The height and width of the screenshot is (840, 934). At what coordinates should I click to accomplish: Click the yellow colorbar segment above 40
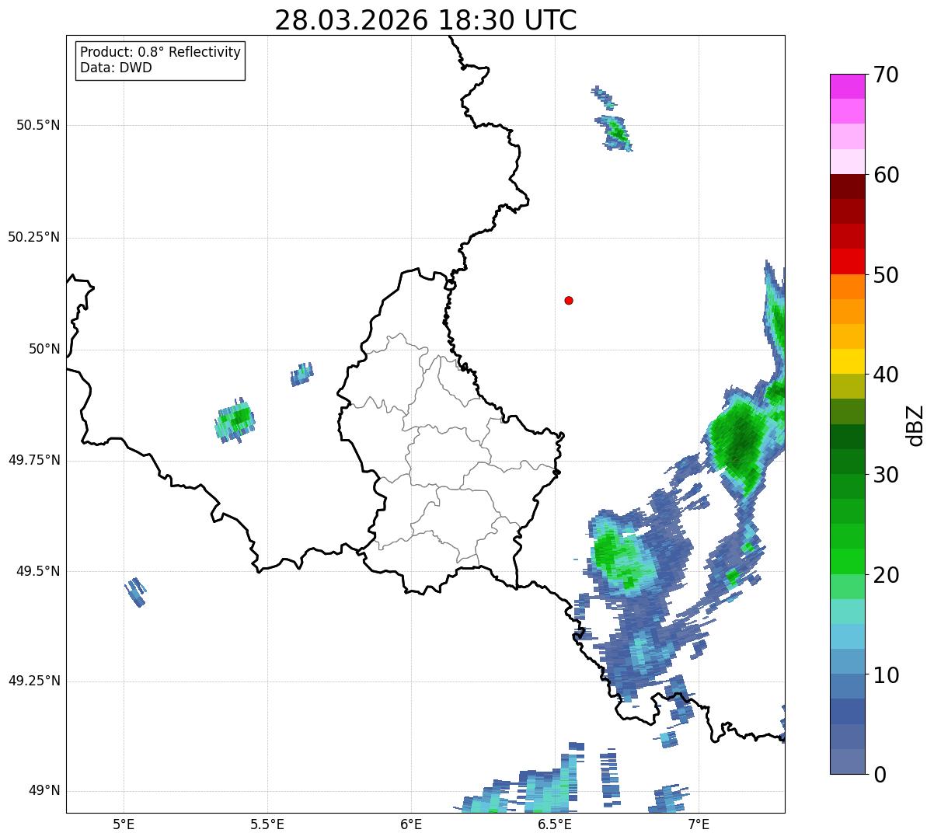coord(847,361)
